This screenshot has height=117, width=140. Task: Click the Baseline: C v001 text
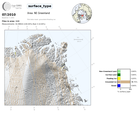8,18
